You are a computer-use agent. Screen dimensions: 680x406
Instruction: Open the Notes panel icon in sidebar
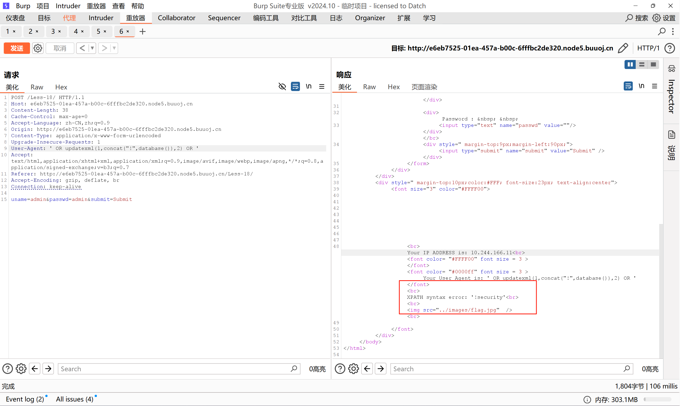pyautogui.click(x=671, y=135)
